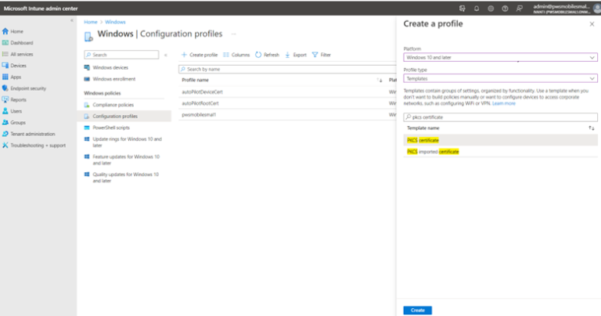Open the pwsmobilesmal1 profile
The height and width of the screenshot is (316, 601).
tap(199, 115)
